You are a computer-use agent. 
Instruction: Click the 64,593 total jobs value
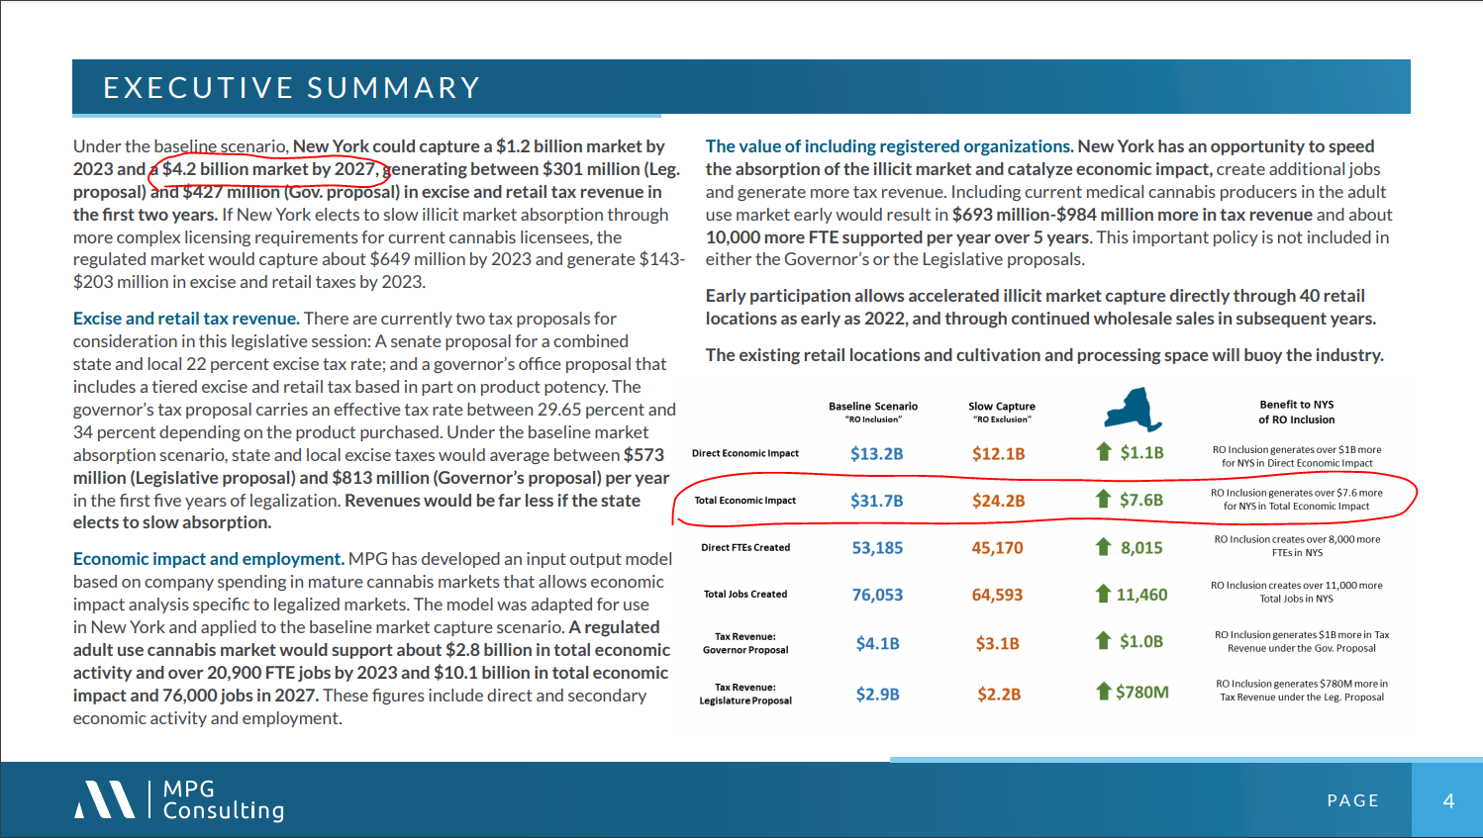997,595
